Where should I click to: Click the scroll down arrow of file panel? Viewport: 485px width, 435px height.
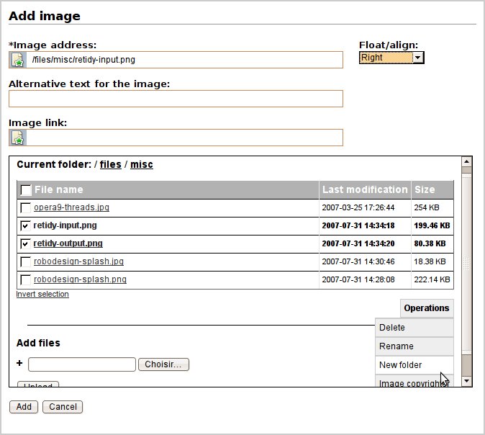(x=466, y=380)
